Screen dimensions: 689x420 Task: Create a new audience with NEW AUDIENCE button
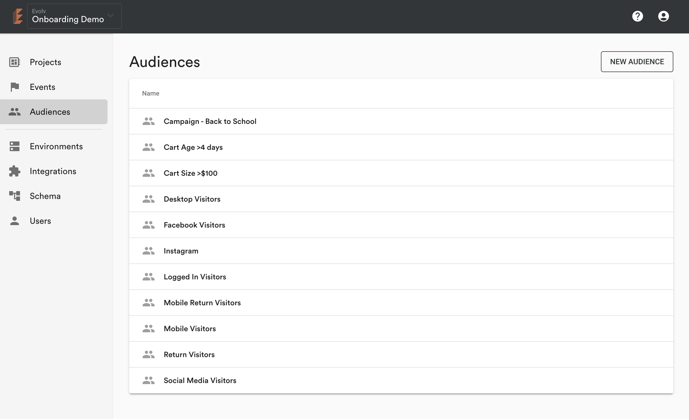(x=637, y=62)
